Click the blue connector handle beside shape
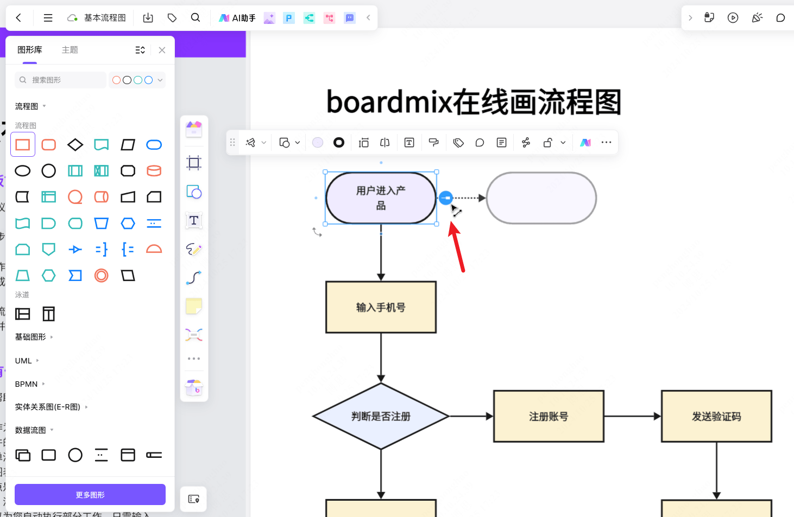 445,198
